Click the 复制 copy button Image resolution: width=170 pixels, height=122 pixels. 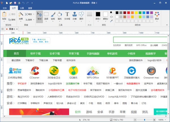(12, 20)
